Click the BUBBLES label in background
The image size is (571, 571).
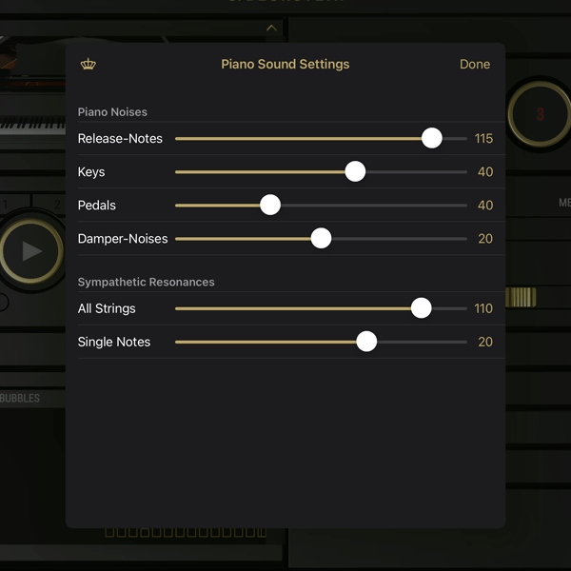20,398
